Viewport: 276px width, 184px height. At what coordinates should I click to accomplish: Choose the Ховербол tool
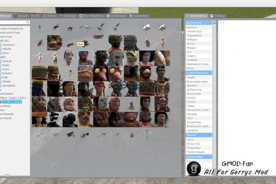pos(199,130)
